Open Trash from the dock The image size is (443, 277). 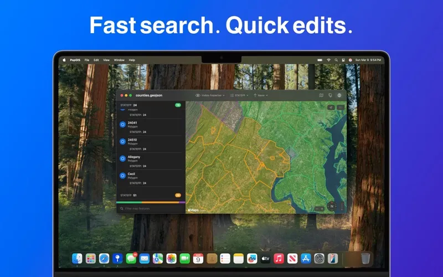[x=365, y=258]
